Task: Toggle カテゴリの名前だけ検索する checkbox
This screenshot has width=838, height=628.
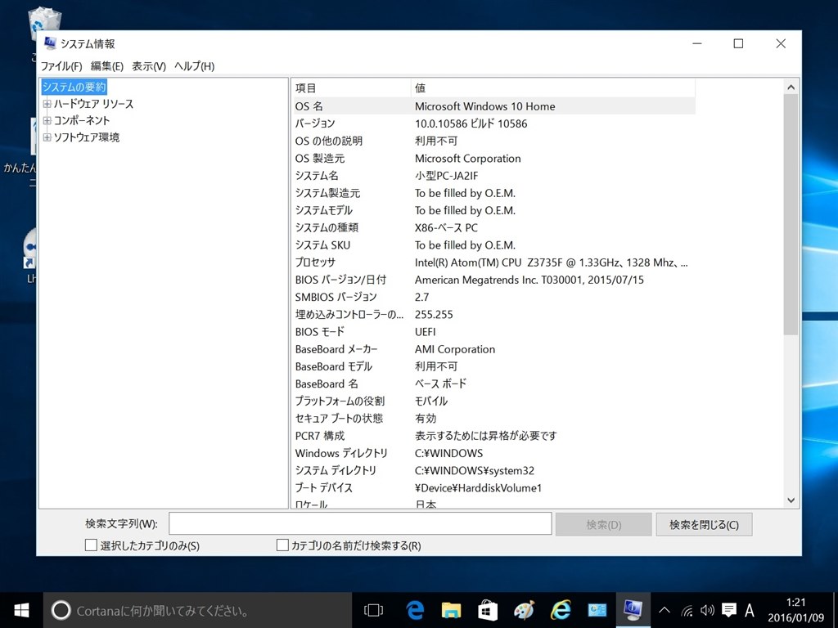Action: (282, 545)
